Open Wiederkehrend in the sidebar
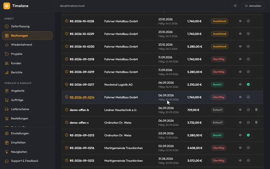Image resolution: width=270 pixels, height=169 pixels. (27, 45)
